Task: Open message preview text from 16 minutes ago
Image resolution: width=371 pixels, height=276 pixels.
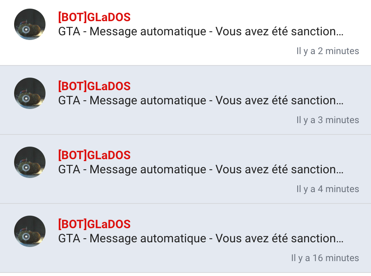Action: click(x=201, y=238)
